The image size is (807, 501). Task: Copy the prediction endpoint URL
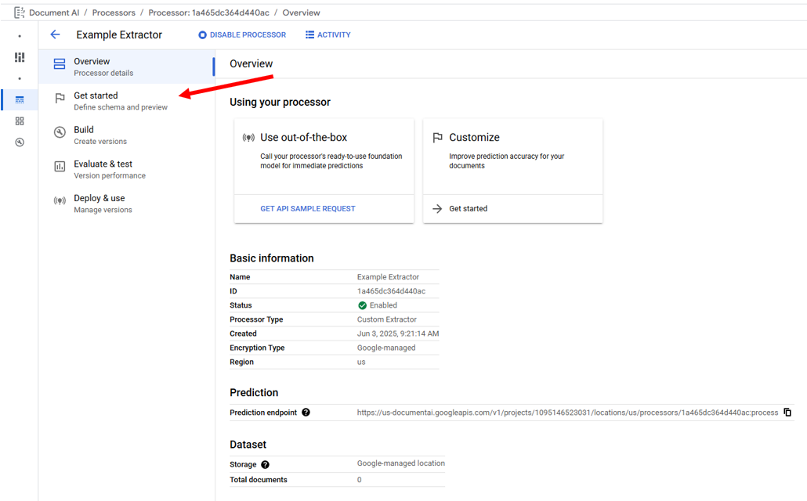[x=787, y=413]
